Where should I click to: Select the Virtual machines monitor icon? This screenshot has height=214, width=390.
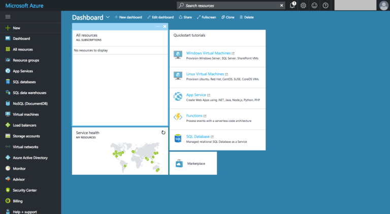[x=8, y=114]
